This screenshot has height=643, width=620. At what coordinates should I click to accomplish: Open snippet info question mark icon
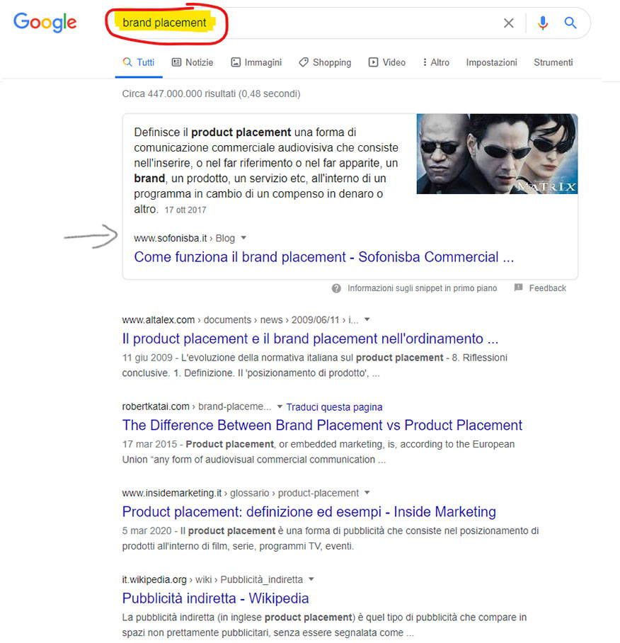[336, 288]
